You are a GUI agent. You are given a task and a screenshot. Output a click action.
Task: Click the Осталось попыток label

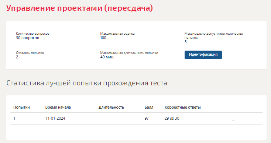[x=30, y=53]
